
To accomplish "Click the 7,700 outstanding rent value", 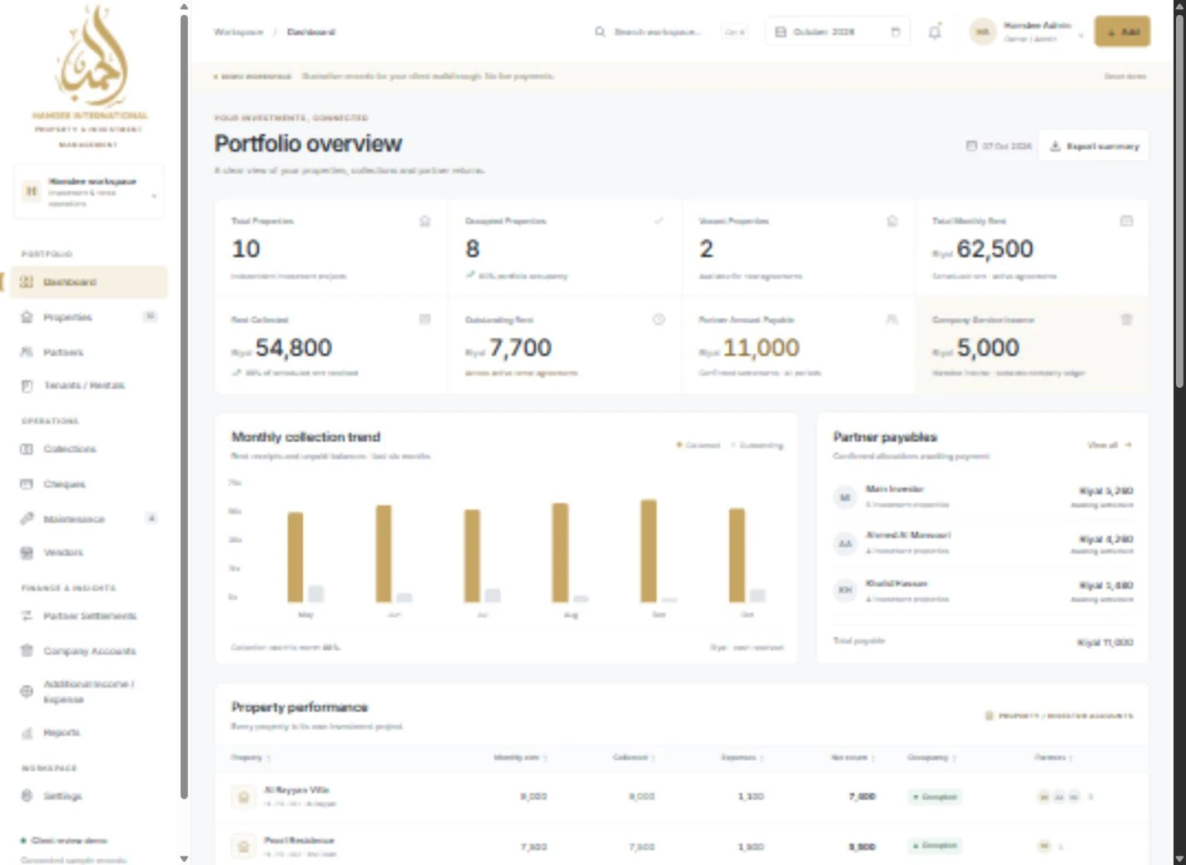I will (520, 347).
